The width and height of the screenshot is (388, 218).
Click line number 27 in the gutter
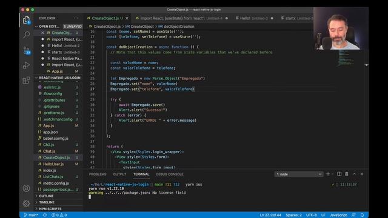[92, 89]
